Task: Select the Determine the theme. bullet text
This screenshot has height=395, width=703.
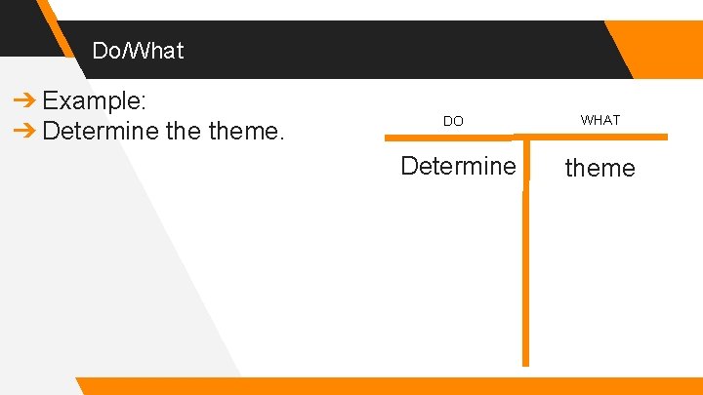Action: 164,130
